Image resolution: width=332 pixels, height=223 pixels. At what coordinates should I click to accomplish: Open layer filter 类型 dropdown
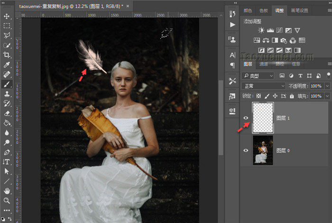(258, 76)
